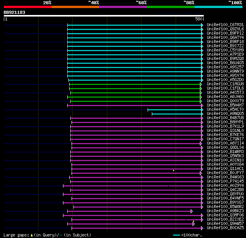Click the UniRef100_C1MGU8 label

tap(225, 84)
